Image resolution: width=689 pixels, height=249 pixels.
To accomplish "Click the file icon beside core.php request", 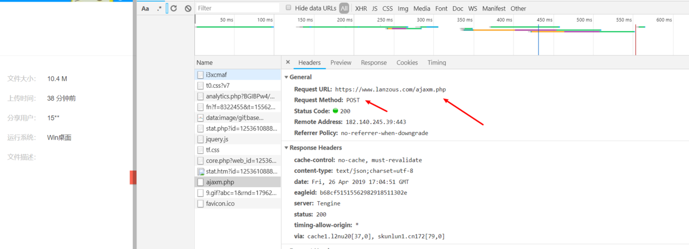I will (x=201, y=161).
